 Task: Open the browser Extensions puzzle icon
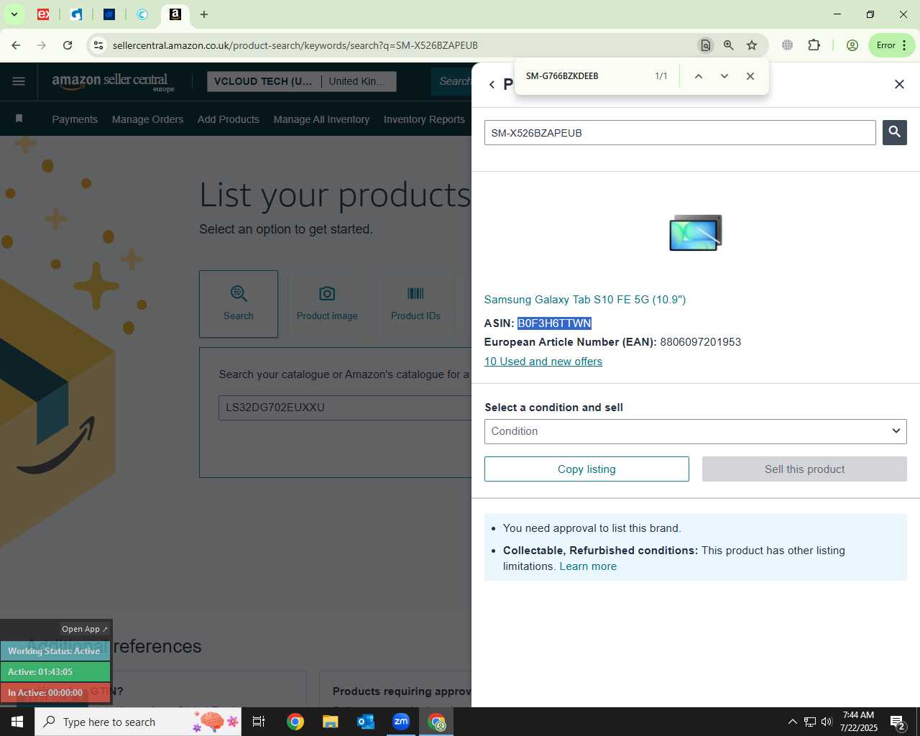coord(814,45)
